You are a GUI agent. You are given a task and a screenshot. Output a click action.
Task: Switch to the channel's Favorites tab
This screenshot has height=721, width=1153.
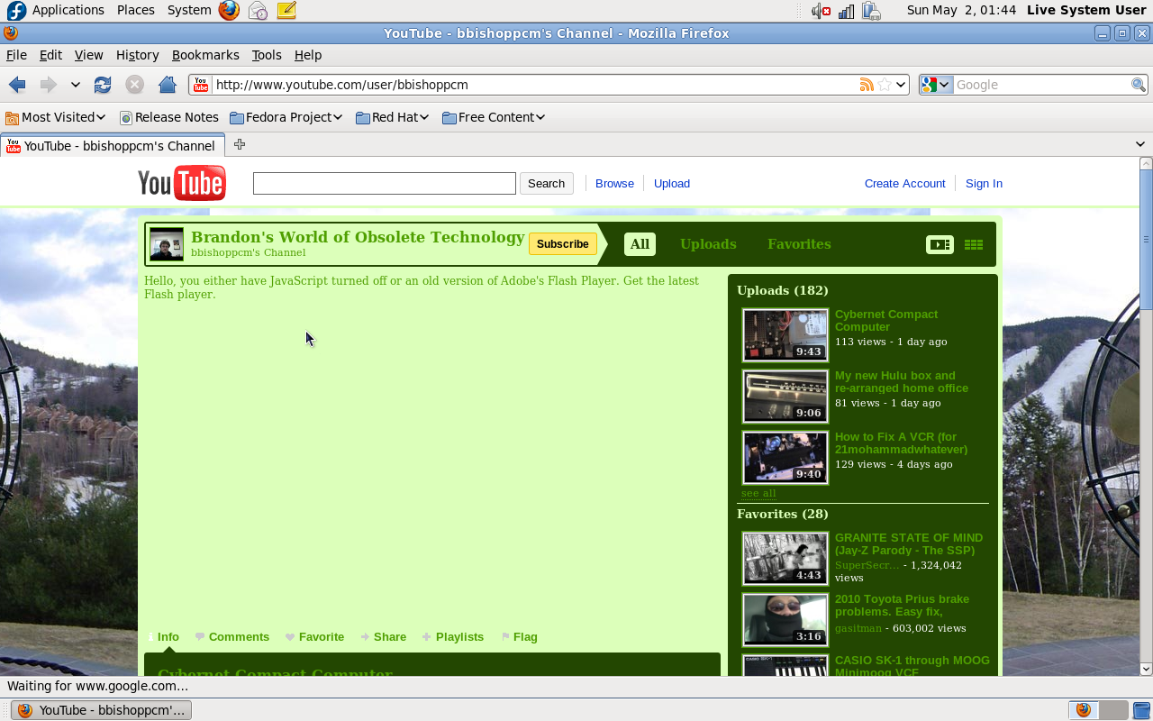799,244
